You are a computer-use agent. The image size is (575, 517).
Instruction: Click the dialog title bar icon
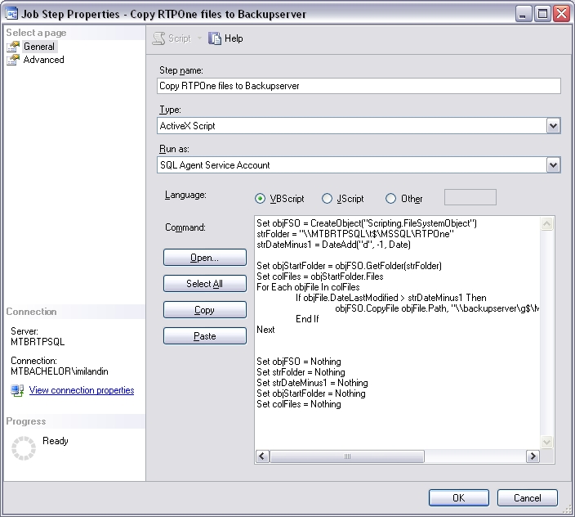coord(12,13)
